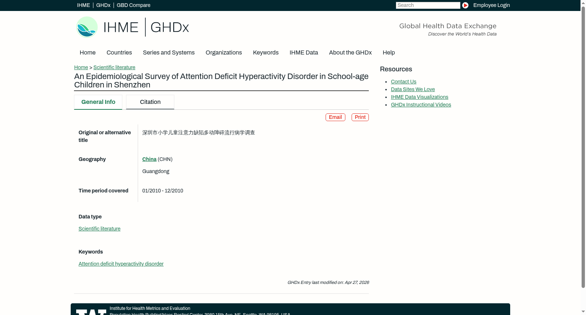This screenshot has height=315, width=586.
Task: Open Scientific literature under Data type
Action: tap(99, 229)
